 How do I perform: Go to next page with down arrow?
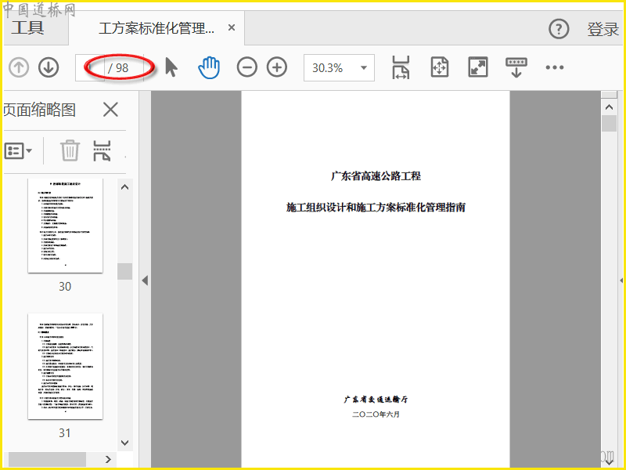[x=49, y=67]
